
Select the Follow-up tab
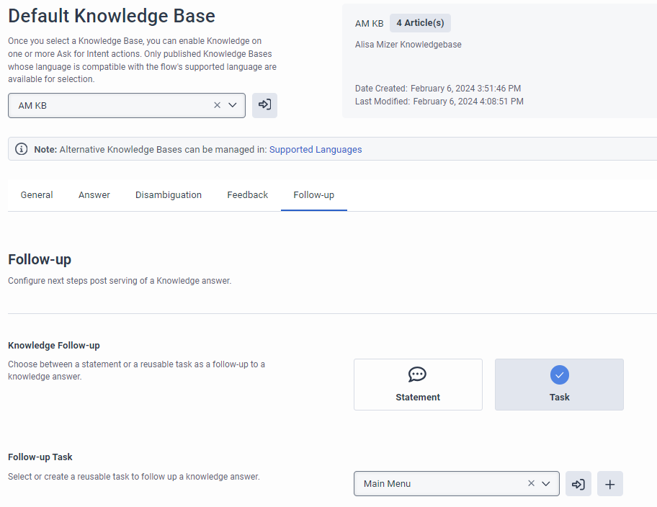(x=313, y=195)
